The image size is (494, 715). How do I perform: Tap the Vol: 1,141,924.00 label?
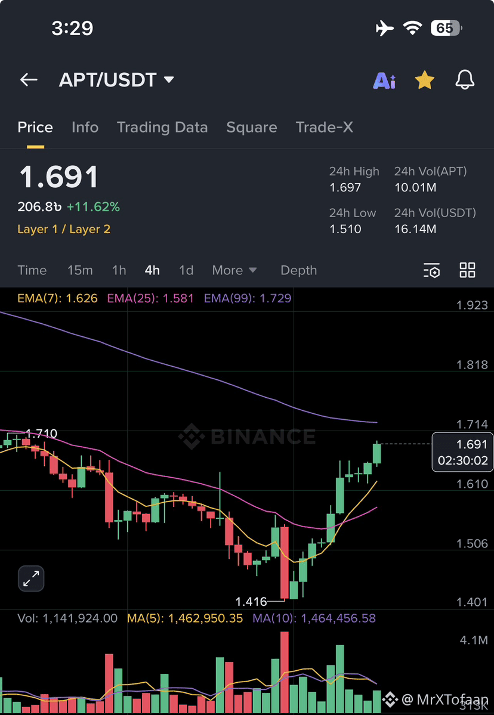(x=67, y=618)
